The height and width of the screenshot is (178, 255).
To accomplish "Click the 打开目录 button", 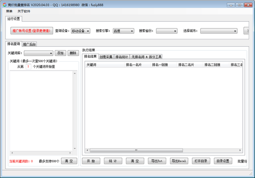I will (x=201, y=161).
